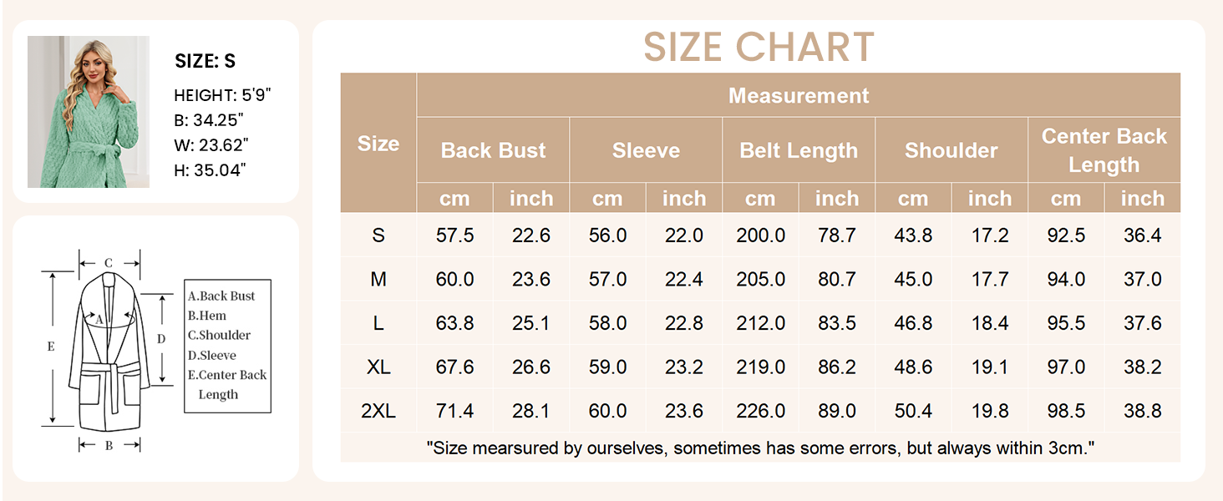
Task: Select the Measurement header cell
Action: pyautogui.click(x=798, y=95)
